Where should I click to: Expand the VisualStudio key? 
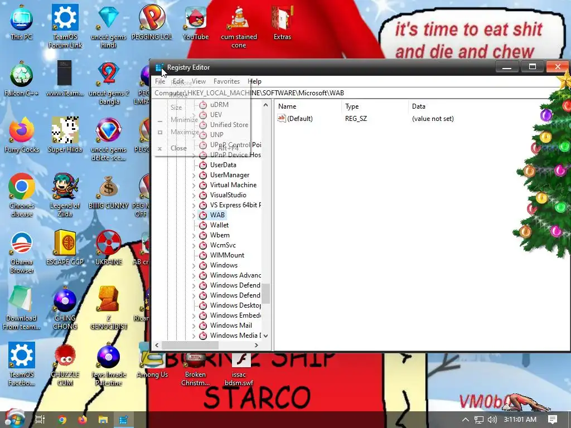point(193,195)
